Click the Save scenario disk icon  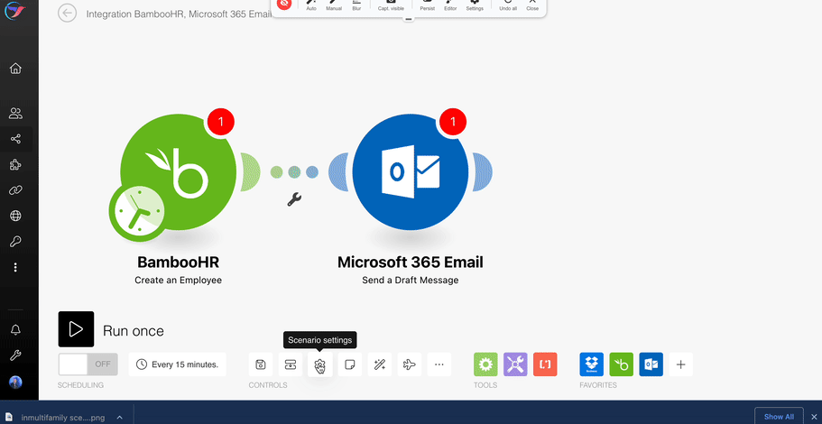point(261,364)
